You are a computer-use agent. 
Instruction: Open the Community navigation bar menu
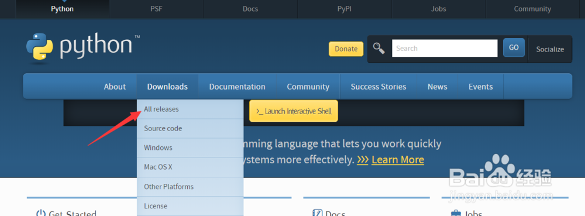[308, 87]
